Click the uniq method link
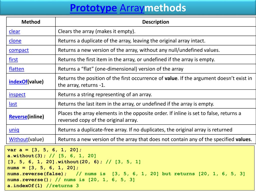 (14, 130)
